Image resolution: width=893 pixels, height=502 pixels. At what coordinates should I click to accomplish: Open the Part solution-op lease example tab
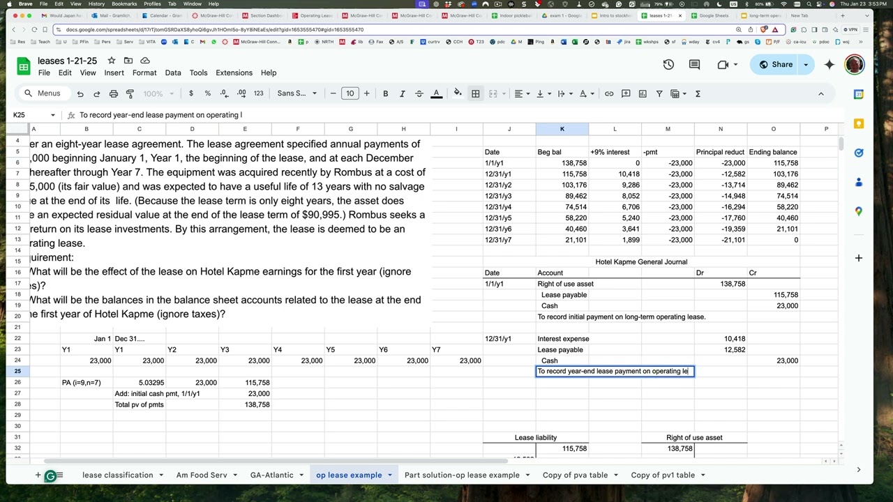[462, 475]
